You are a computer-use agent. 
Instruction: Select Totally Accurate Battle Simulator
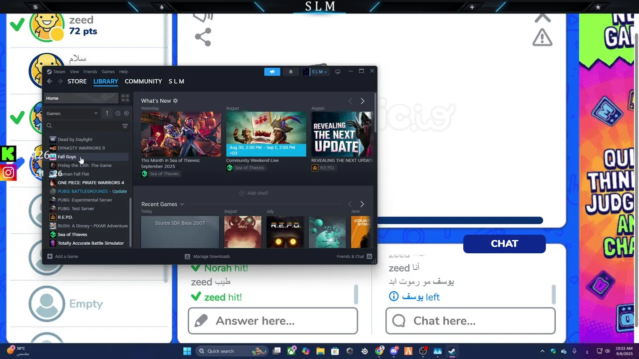90,243
